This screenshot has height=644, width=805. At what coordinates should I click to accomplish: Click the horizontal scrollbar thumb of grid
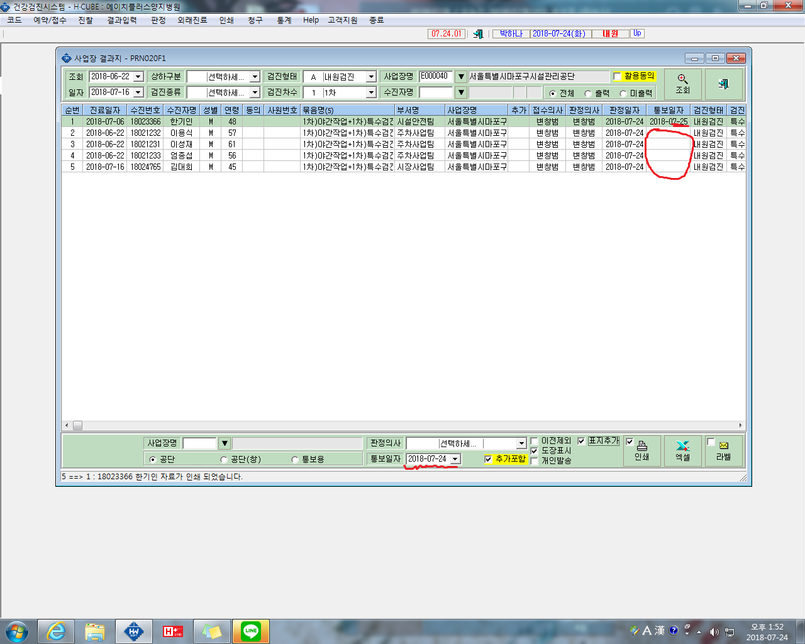click(x=77, y=426)
